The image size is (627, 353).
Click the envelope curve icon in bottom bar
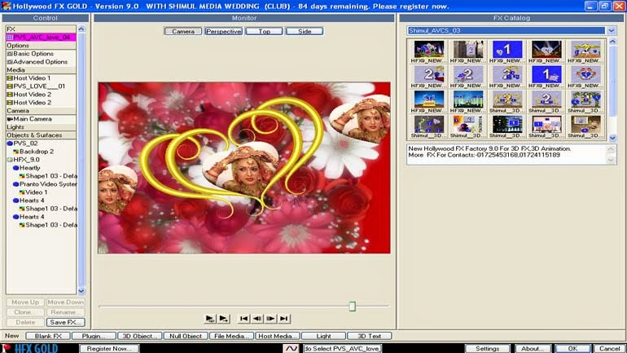tap(292, 349)
